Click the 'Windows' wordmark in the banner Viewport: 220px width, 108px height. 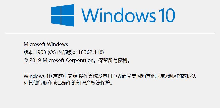coord(119,15)
